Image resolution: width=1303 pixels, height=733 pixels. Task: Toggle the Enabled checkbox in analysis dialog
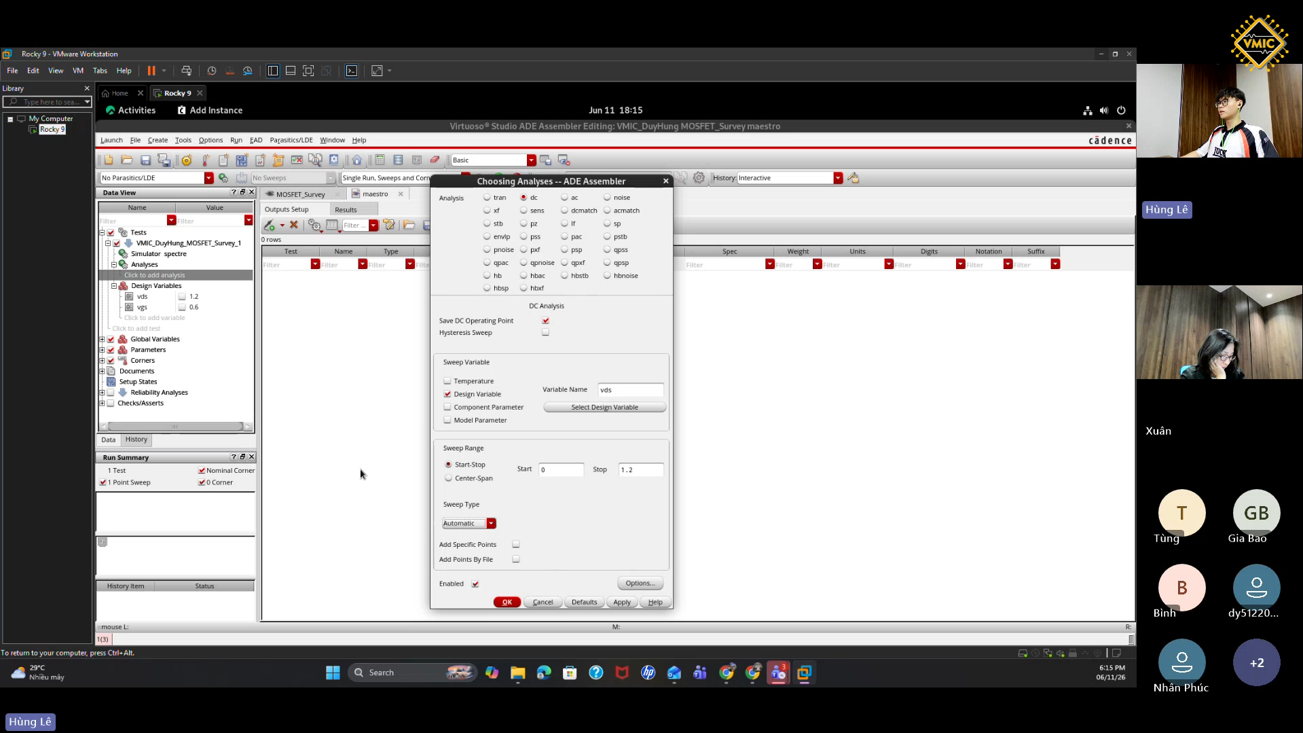[x=475, y=584]
